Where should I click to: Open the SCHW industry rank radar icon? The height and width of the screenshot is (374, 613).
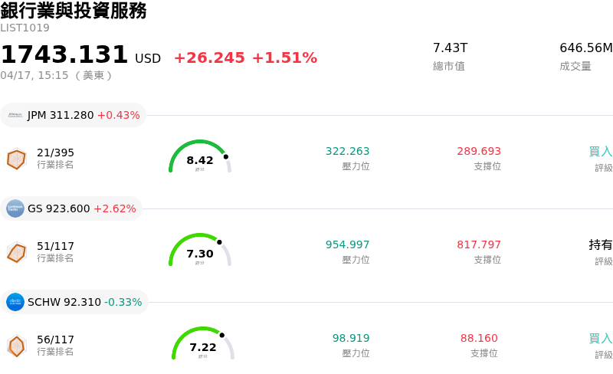click(x=16, y=346)
